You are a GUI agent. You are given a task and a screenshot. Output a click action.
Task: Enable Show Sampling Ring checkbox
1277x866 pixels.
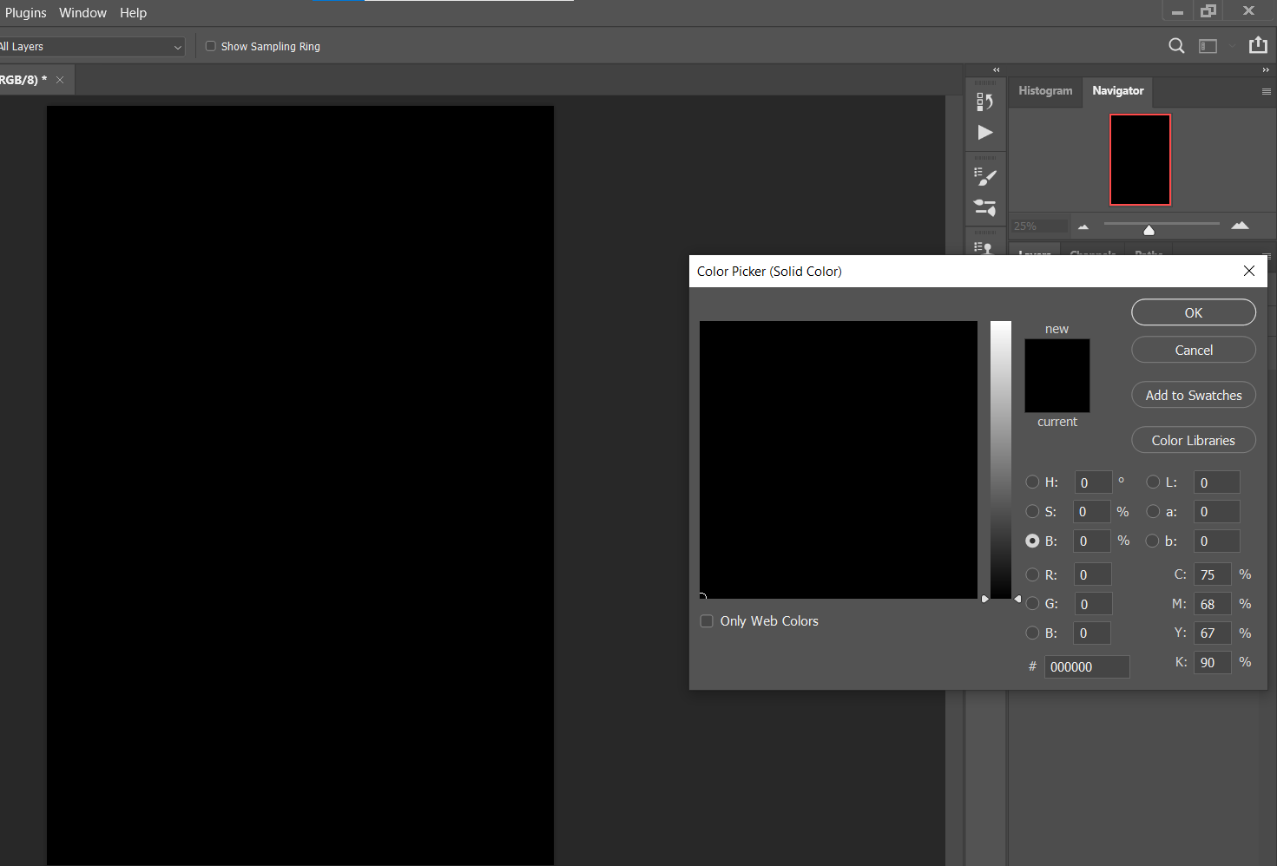[210, 46]
